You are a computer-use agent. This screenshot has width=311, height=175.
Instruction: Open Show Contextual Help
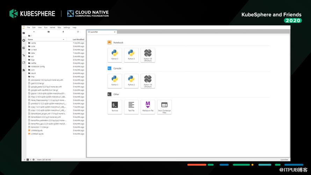pos(164,107)
